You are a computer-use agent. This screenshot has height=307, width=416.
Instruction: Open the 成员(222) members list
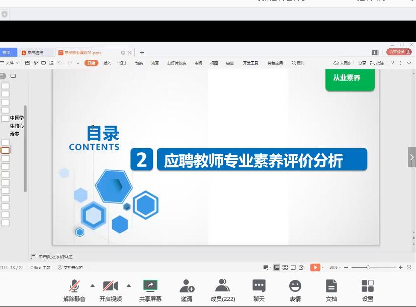click(222, 286)
